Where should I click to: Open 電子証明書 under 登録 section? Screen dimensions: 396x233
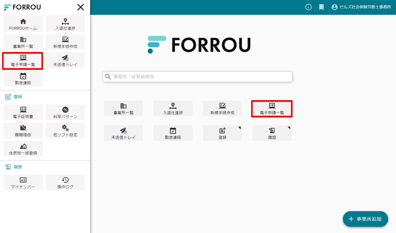coord(23,112)
